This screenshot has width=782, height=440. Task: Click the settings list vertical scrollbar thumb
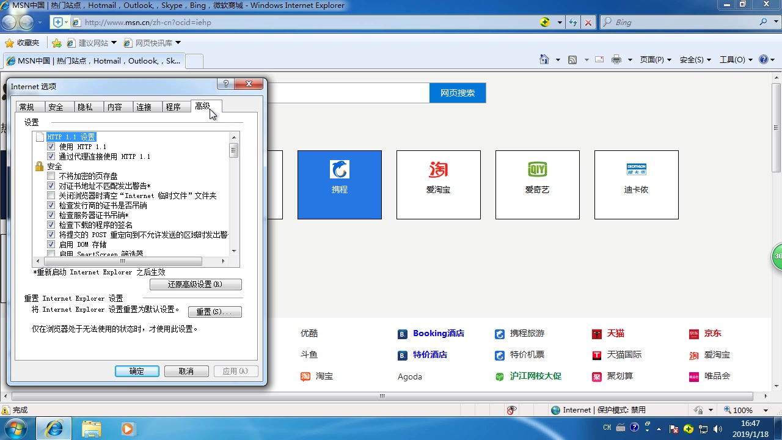click(x=233, y=150)
